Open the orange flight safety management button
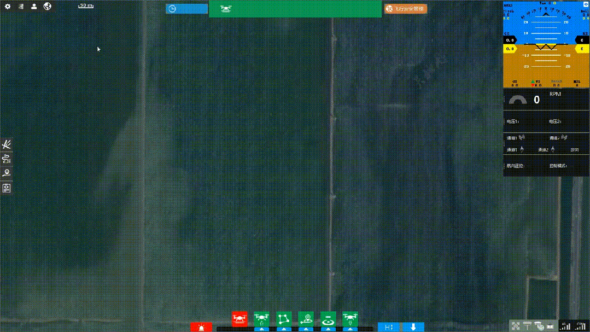This screenshot has height=332, width=590. click(405, 9)
